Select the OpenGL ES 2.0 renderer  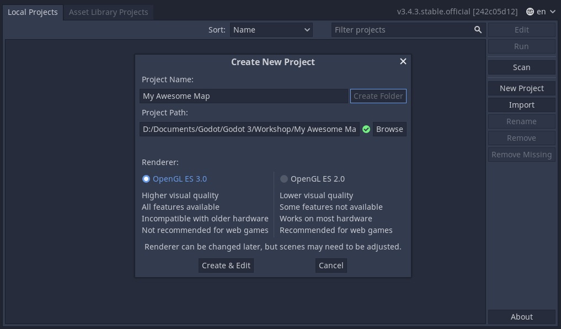(x=284, y=179)
